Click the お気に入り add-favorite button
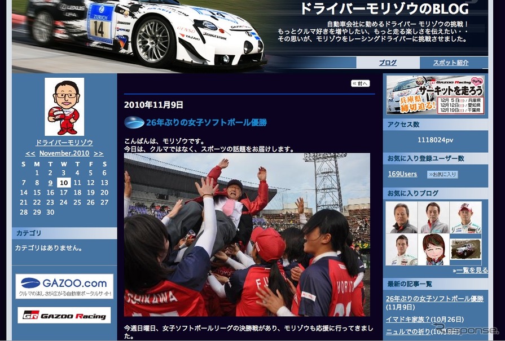Viewport: 505px width, 341px height. (442, 174)
